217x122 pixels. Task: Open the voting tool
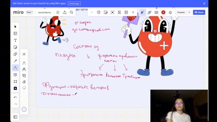coord(105,12)
